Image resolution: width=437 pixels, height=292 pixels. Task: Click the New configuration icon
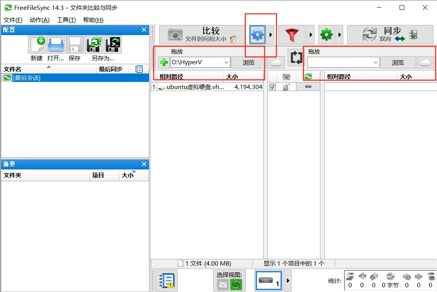pos(37,45)
